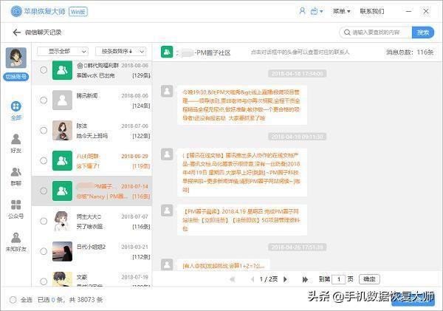Expand the 按条数降序 sort dropdown
This screenshot has height=311, width=443.
click(x=120, y=52)
